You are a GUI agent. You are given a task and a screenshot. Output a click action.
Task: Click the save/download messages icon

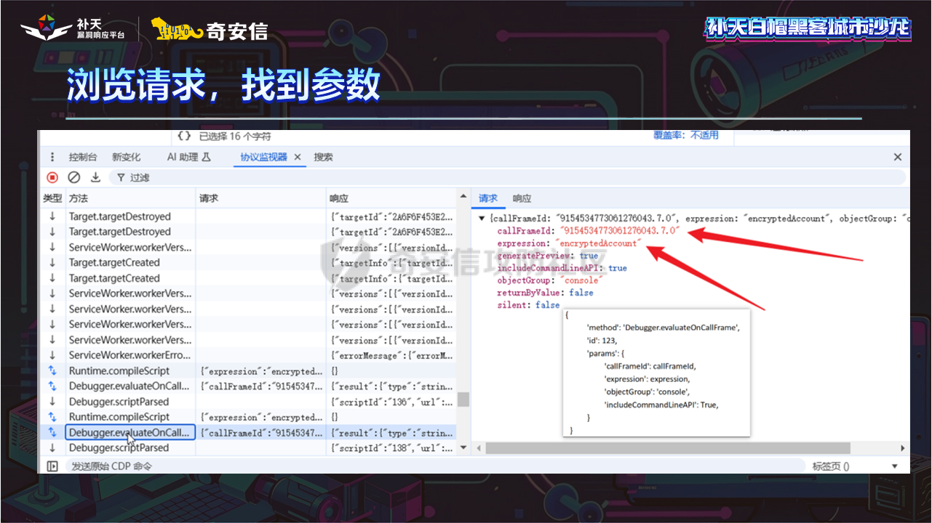coord(95,177)
